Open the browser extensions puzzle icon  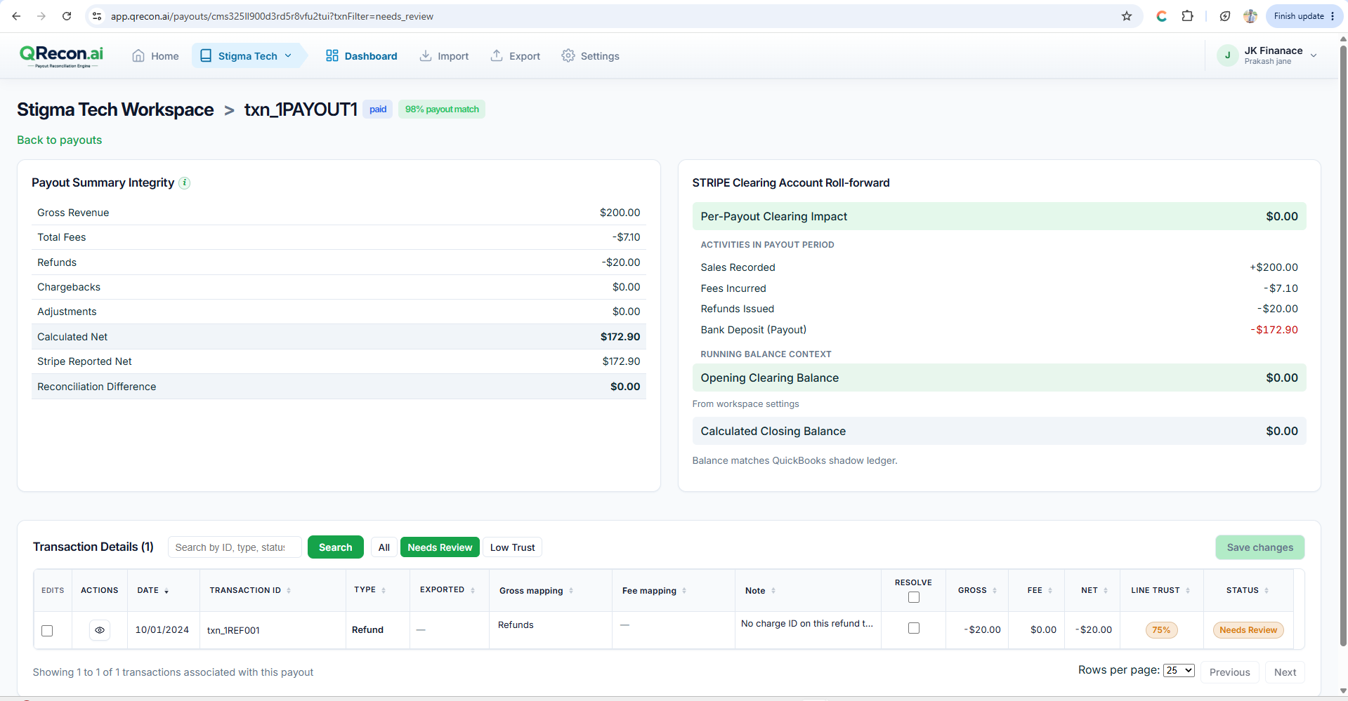click(1188, 16)
